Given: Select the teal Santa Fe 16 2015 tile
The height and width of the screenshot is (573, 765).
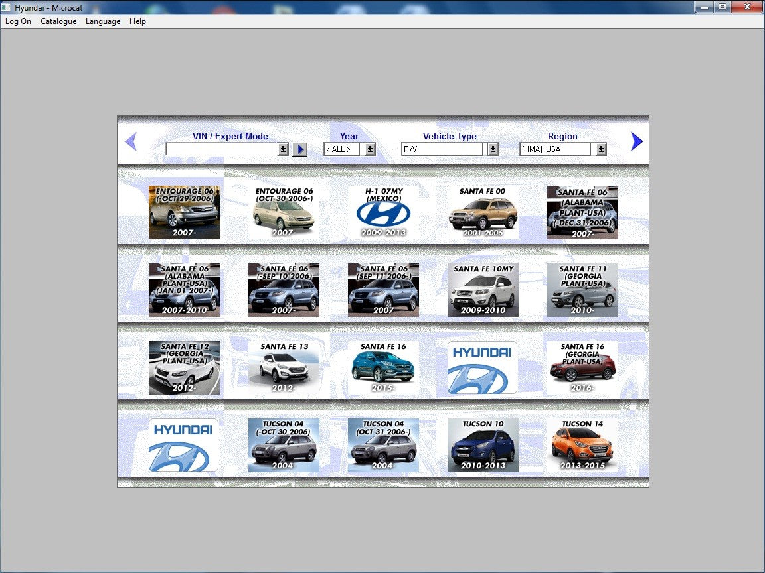Looking at the screenshot, I should pyautogui.click(x=383, y=367).
